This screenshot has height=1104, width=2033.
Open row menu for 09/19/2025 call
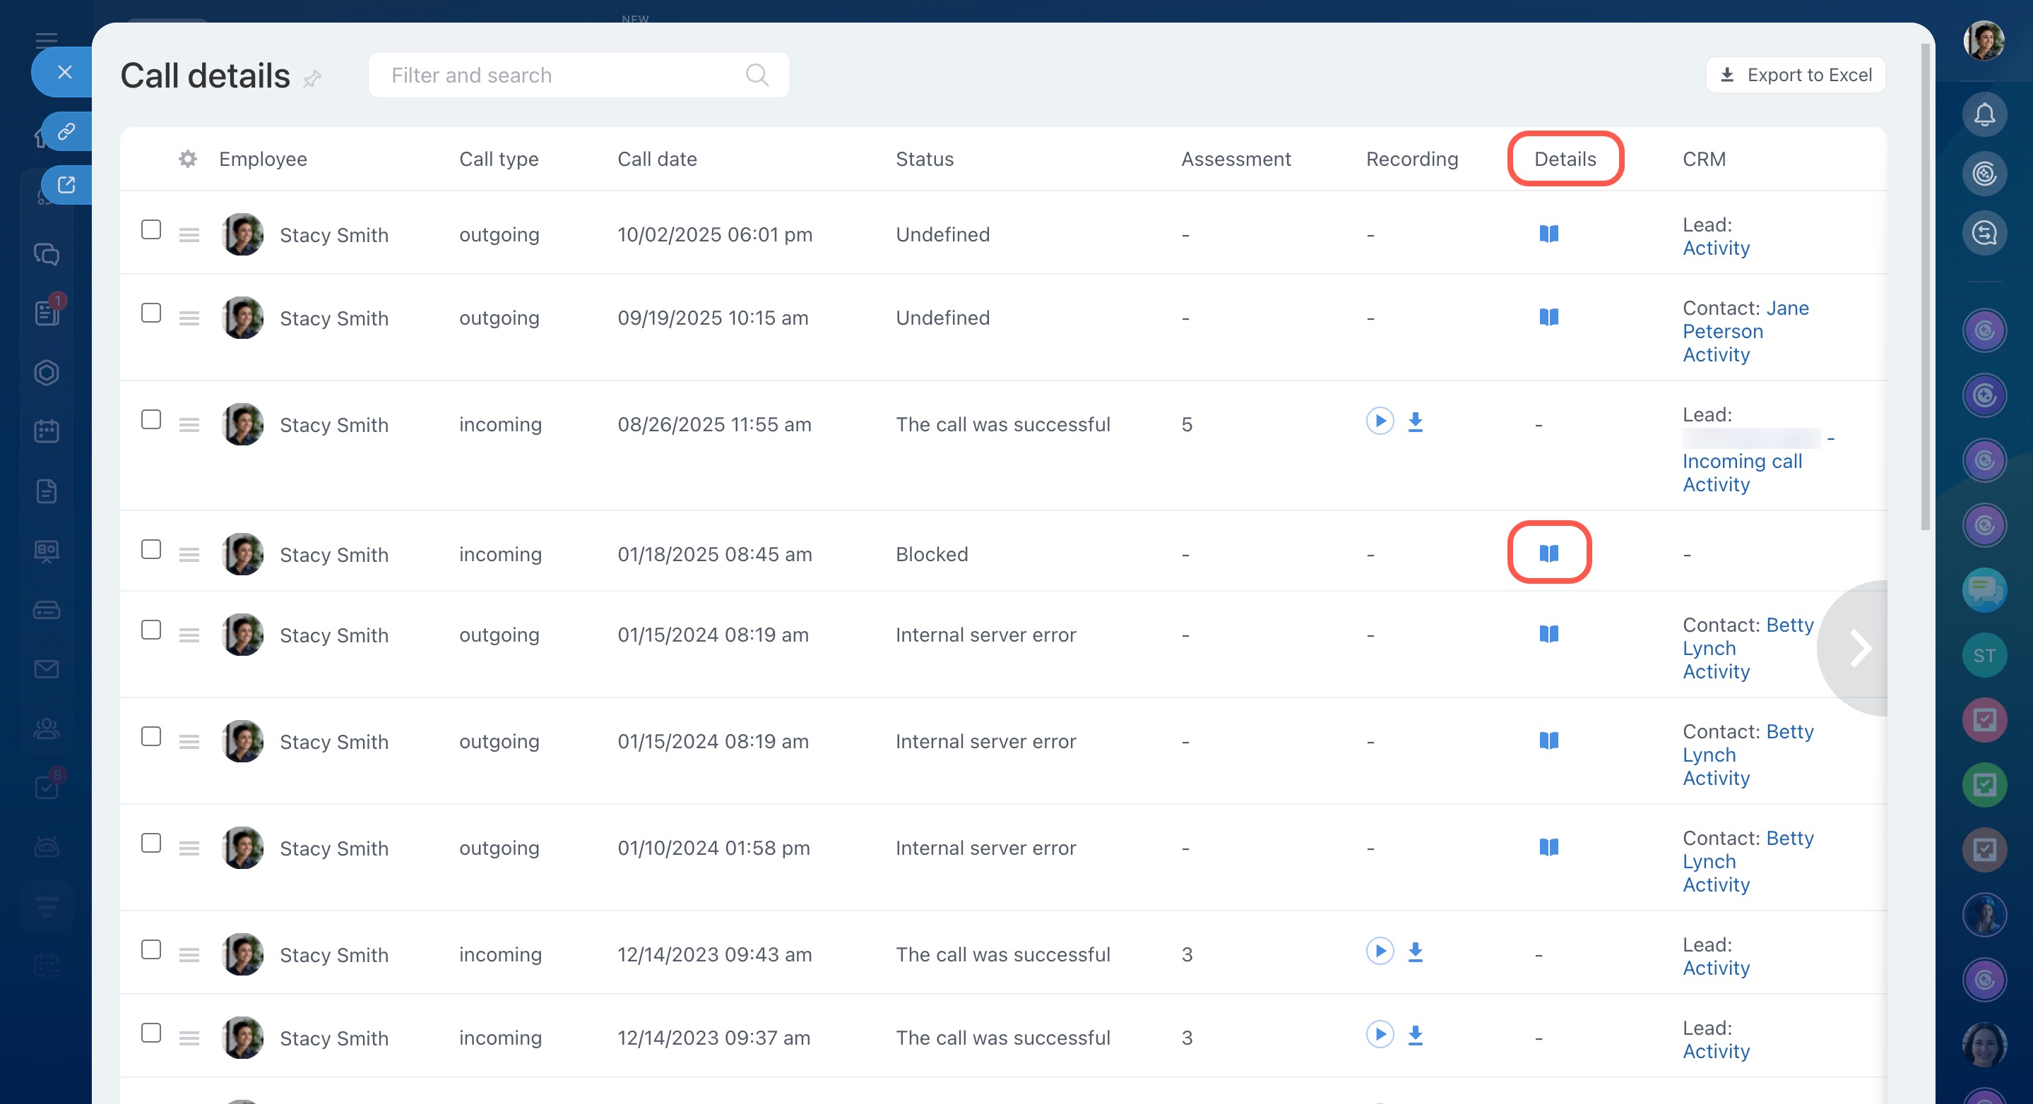pos(189,318)
